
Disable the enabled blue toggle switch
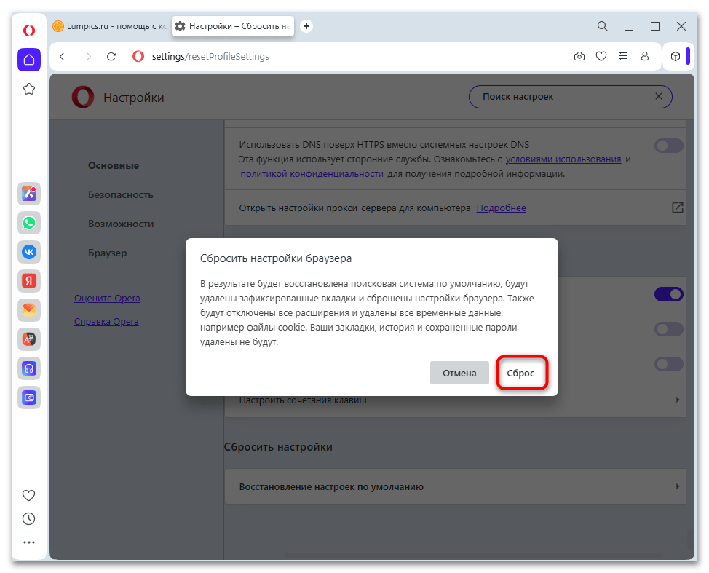point(668,294)
